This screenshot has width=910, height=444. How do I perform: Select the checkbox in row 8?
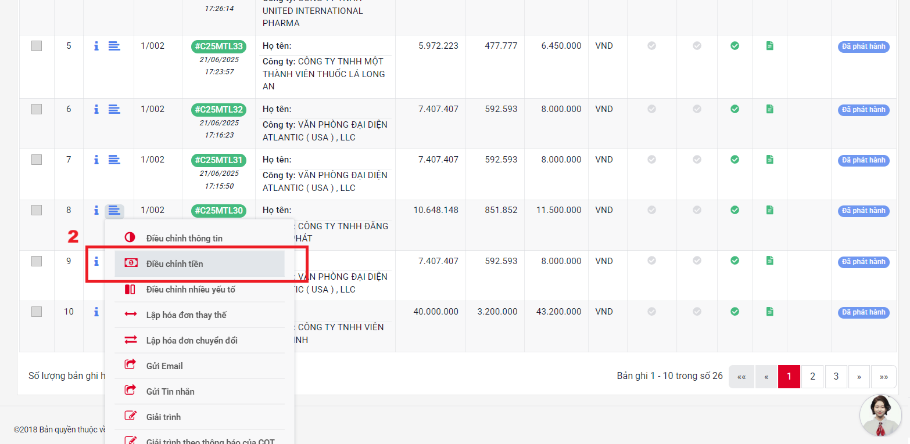(x=37, y=210)
